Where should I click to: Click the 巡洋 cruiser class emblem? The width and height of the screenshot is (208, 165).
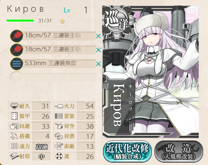[116, 22]
